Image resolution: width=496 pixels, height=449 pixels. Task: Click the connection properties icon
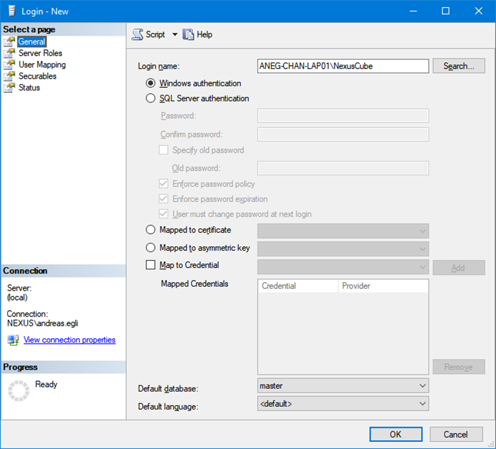click(14, 340)
